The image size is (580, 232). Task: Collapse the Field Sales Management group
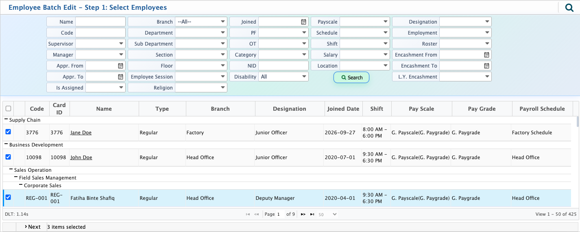coord(16,177)
